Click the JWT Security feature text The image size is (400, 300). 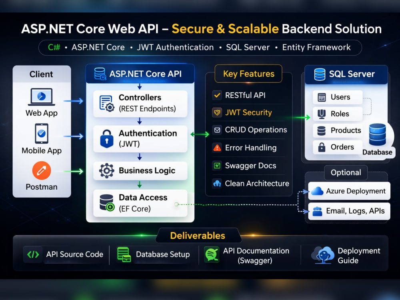tap(248, 112)
